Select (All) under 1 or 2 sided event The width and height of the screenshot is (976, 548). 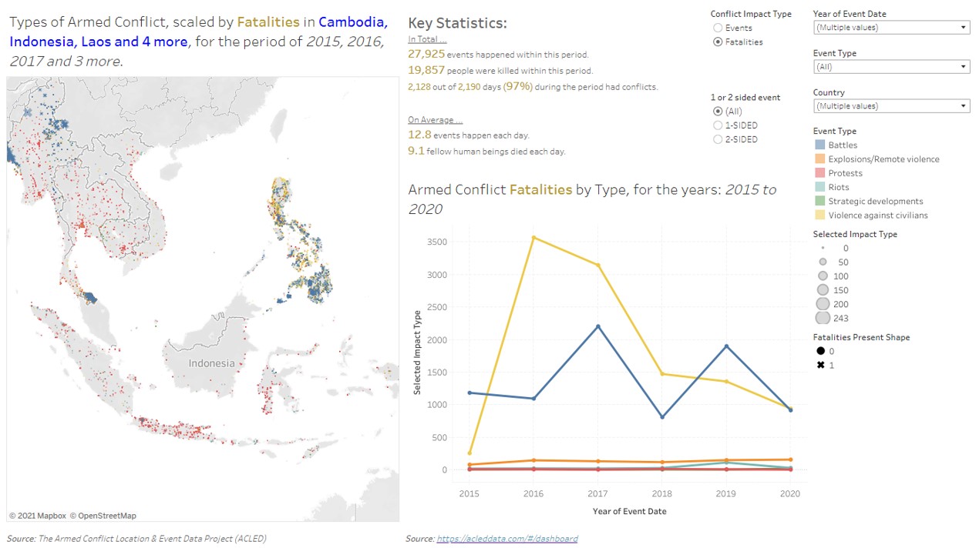click(x=718, y=112)
